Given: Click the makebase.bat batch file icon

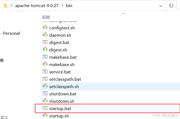Looking at the screenshot, I should [x=45, y=57].
